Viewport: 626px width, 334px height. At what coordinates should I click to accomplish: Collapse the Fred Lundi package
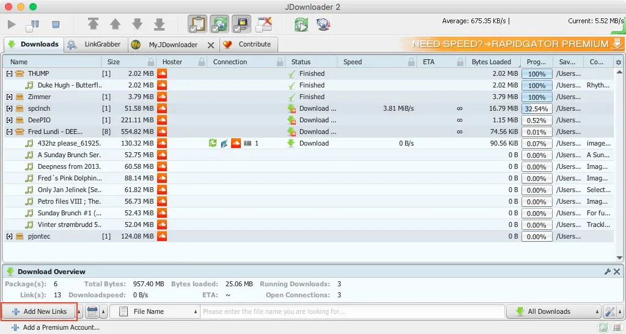click(x=9, y=132)
